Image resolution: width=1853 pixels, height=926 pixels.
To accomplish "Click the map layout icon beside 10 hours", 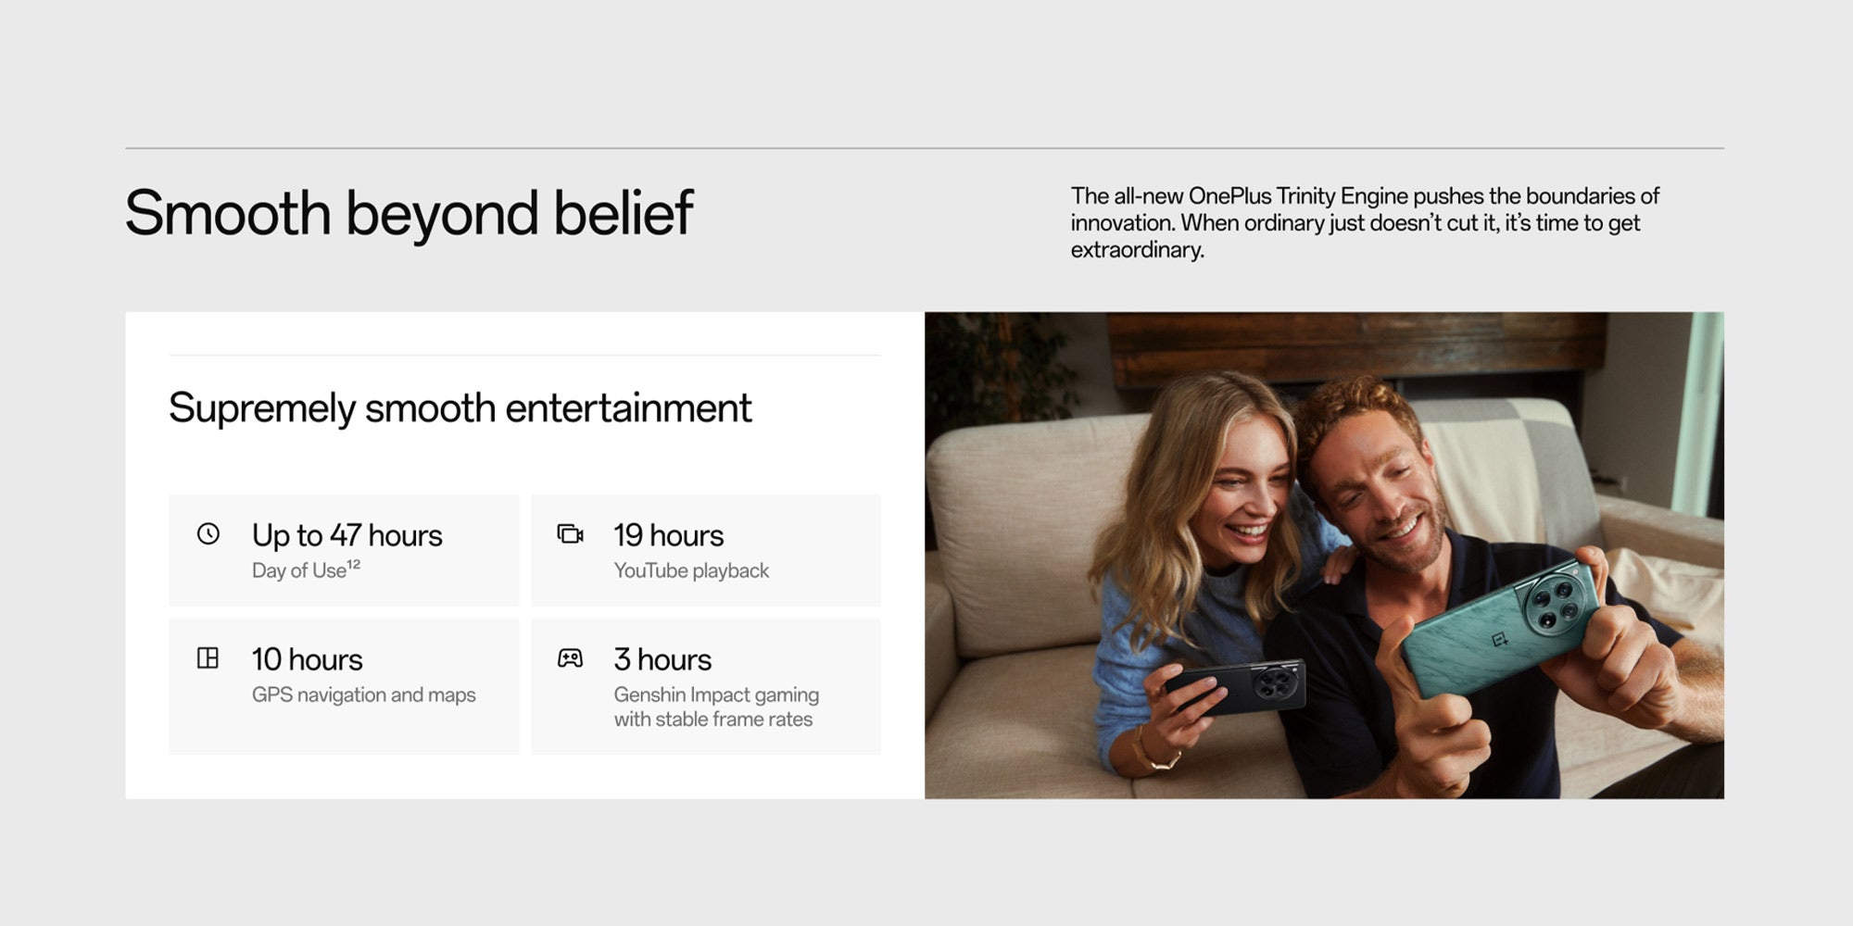I will click(x=208, y=658).
